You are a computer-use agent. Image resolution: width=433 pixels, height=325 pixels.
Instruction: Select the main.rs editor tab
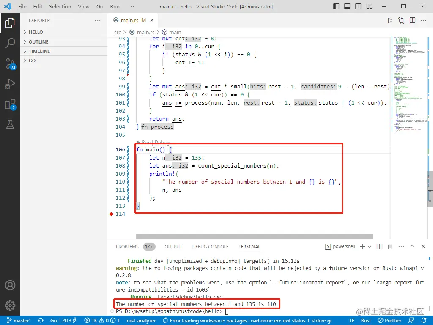pyautogui.click(x=132, y=20)
